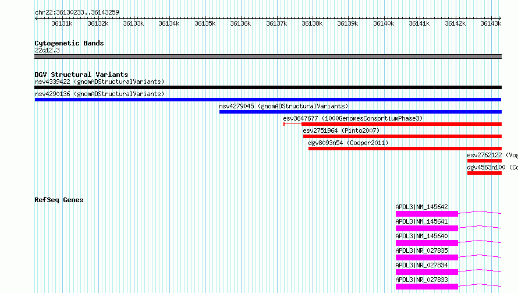Select the red esv2762122 variant bar
518x293 pixels.
(x=484, y=161)
